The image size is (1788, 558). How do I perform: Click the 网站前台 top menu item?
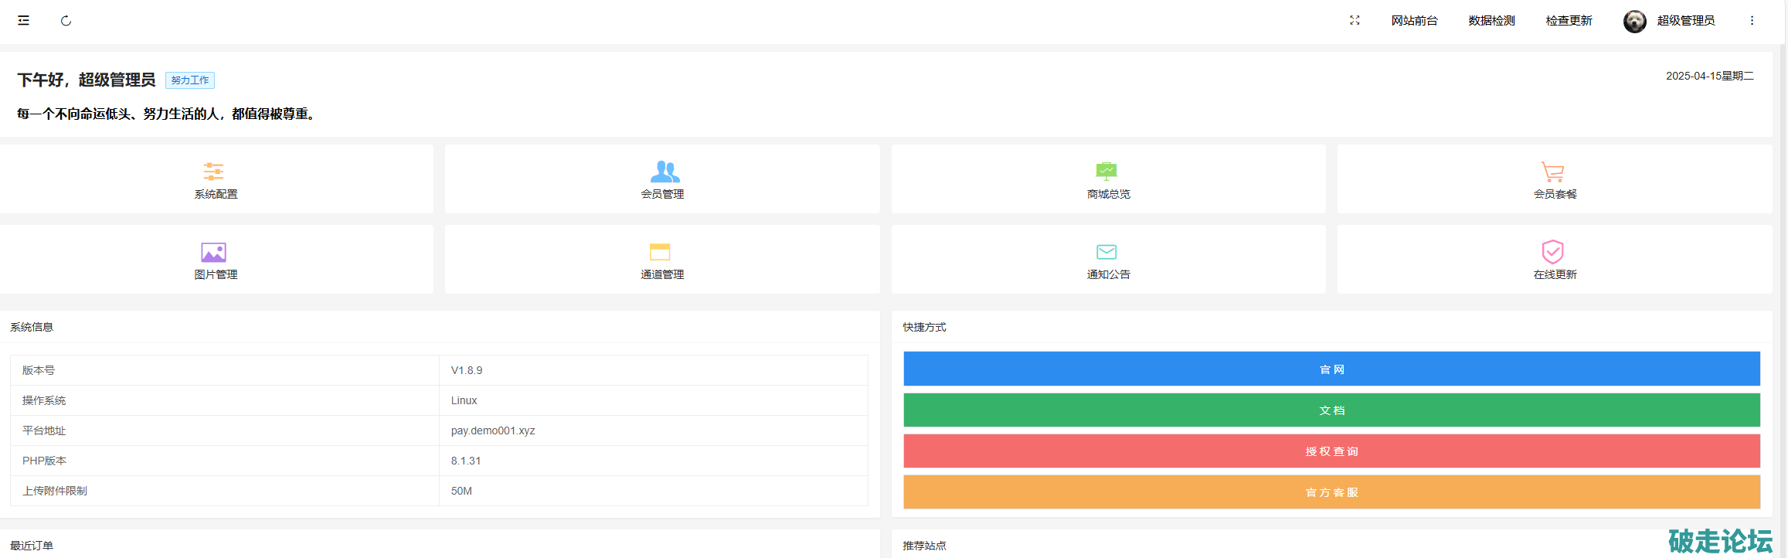[1414, 21]
